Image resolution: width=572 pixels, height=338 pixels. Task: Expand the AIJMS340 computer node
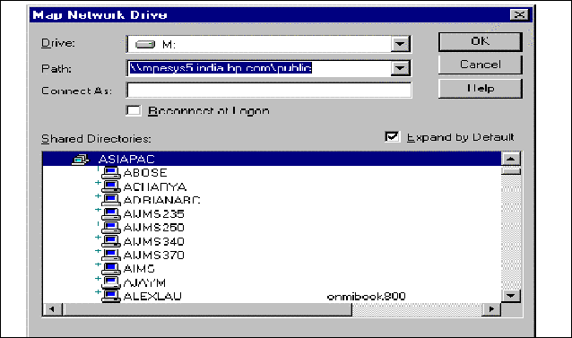(x=98, y=237)
